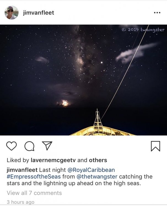Tap the 2019 twangster watermark on photo
The height and width of the screenshot is (206, 167).
click(x=143, y=30)
